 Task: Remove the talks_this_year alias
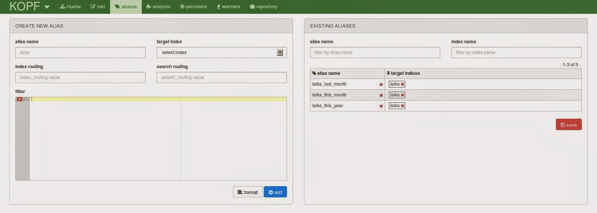[x=381, y=106]
